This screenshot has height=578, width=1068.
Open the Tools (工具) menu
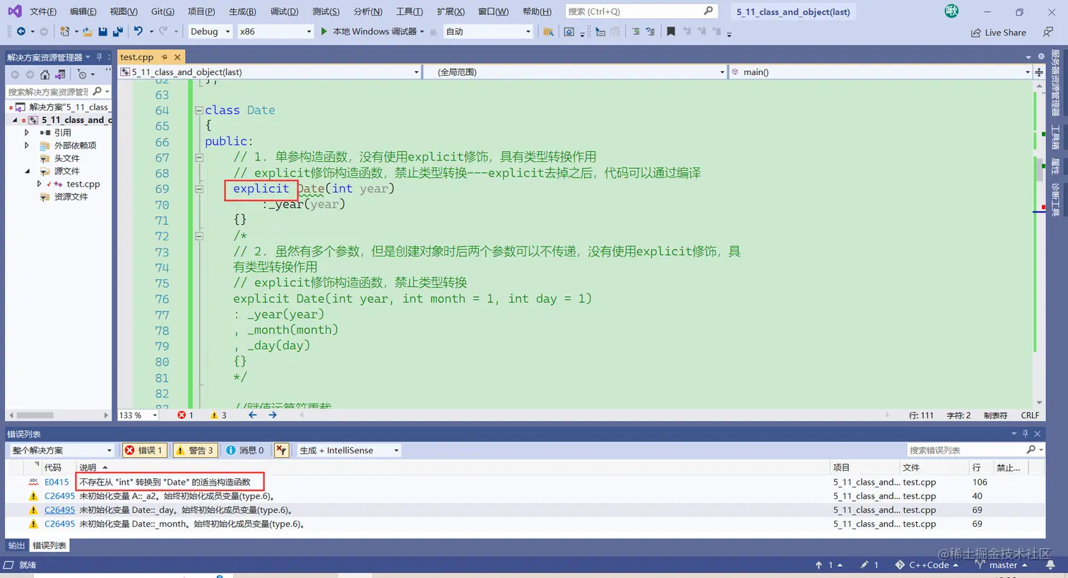(x=409, y=11)
